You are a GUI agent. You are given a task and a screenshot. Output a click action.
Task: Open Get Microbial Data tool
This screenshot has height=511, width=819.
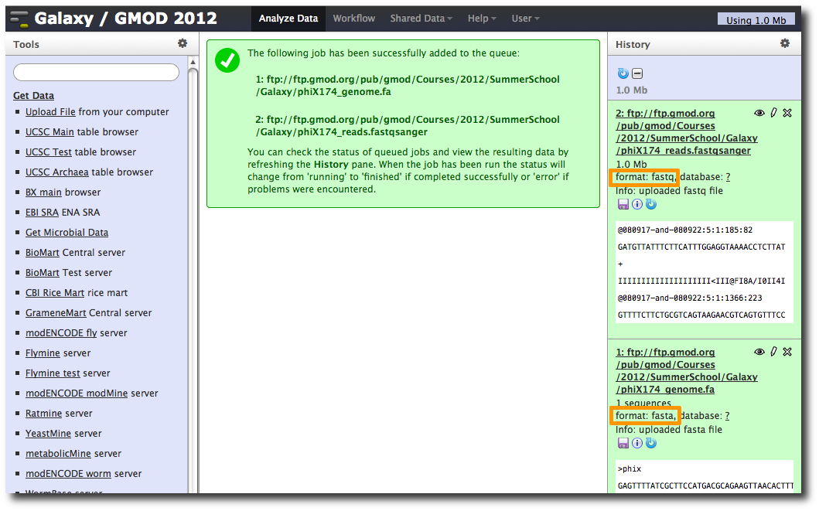pos(67,232)
